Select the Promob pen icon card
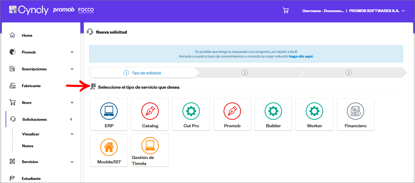The width and height of the screenshot is (415, 183). [x=232, y=111]
